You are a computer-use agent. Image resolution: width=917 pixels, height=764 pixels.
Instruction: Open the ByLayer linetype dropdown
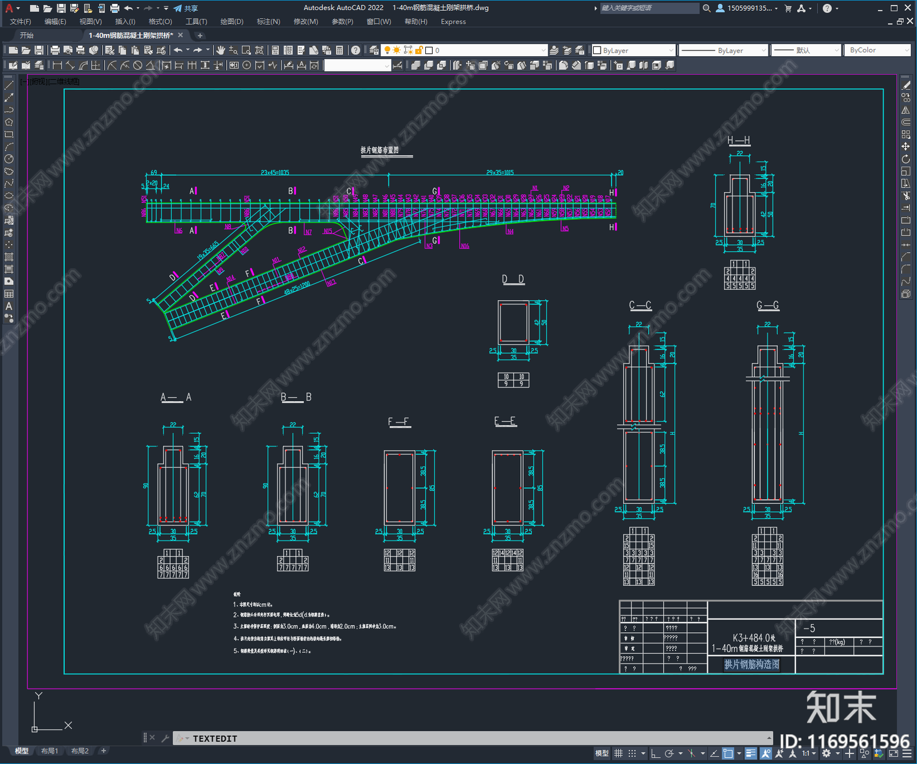(x=723, y=50)
